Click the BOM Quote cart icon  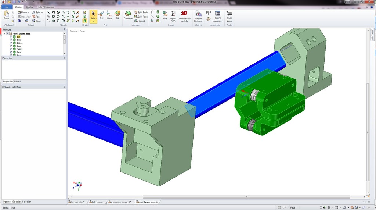click(x=229, y=16)
